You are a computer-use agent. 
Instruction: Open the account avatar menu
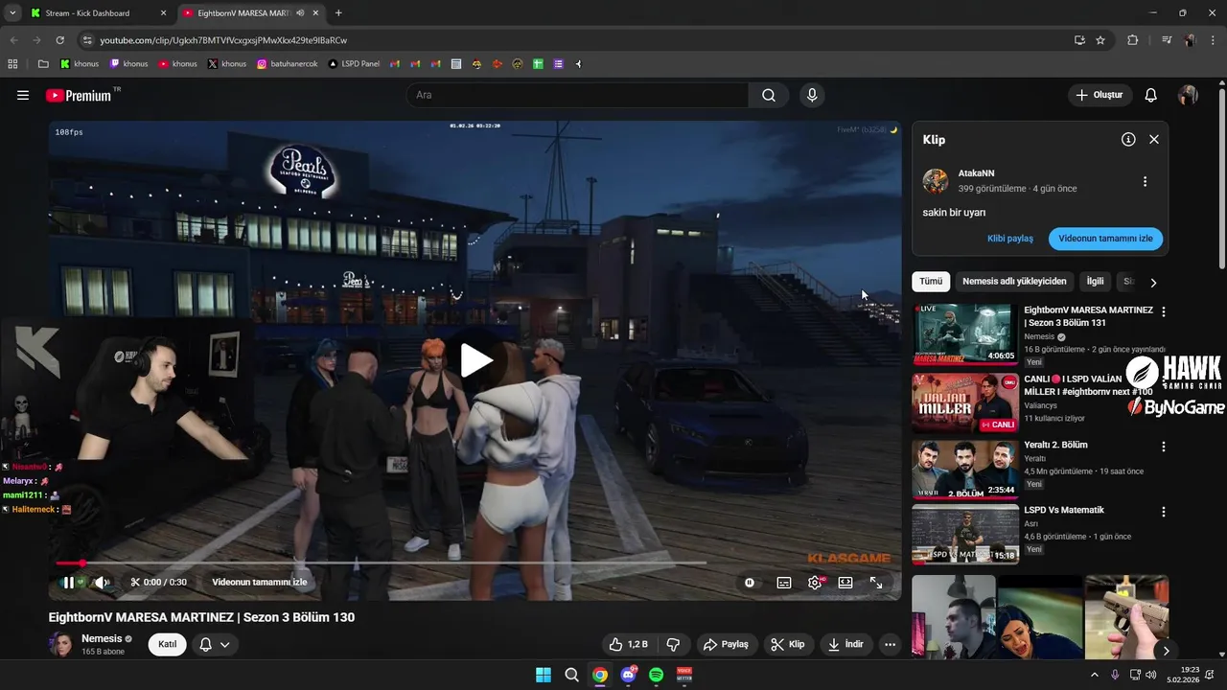point(1188,95)
